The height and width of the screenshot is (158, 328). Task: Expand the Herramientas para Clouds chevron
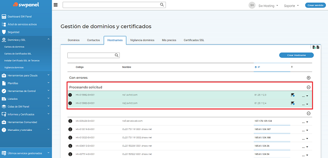click(48, 75)
